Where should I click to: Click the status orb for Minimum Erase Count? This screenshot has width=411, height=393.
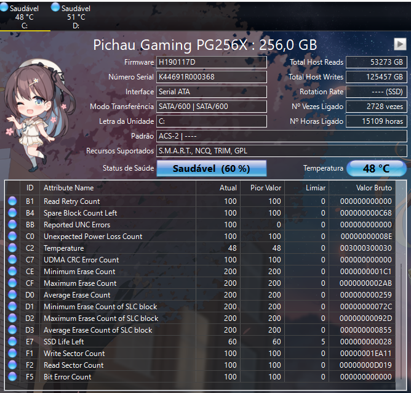click(12, 271)
